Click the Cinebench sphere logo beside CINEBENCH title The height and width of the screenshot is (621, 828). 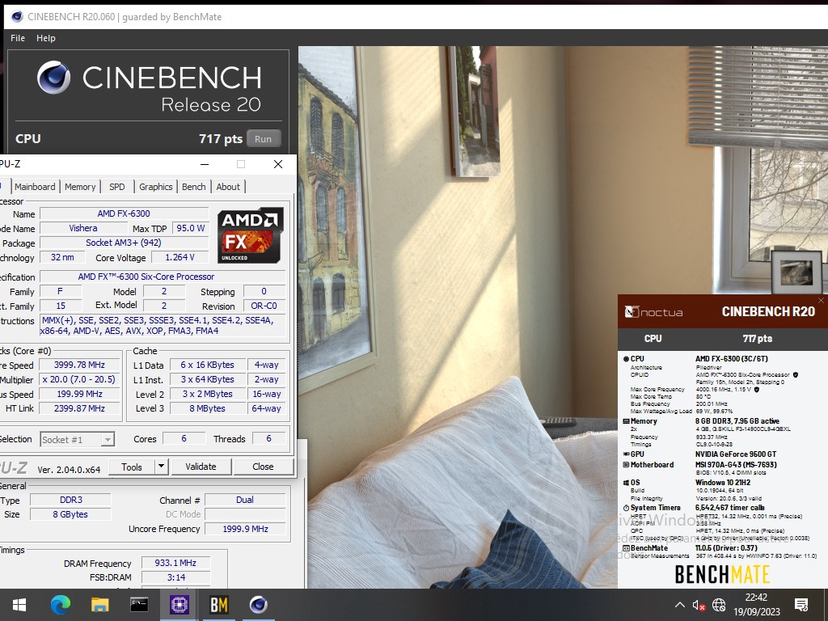click(x=53, y=77)
